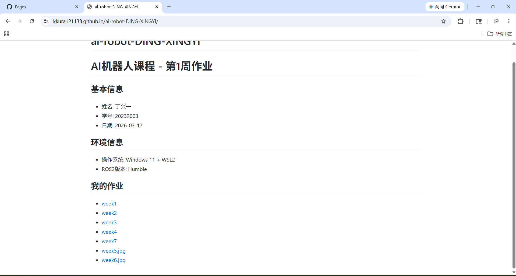Open the week1 link
Viewport: 516px width, 276px height.
pos(109,204)
